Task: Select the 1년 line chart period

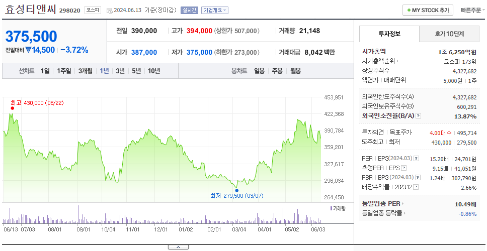Action: (104, 71)
